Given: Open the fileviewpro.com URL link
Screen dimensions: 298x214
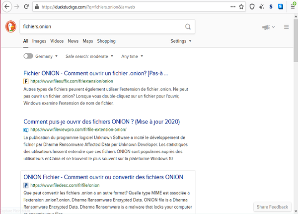Looking at the screenshot, I should coord(78,130).
